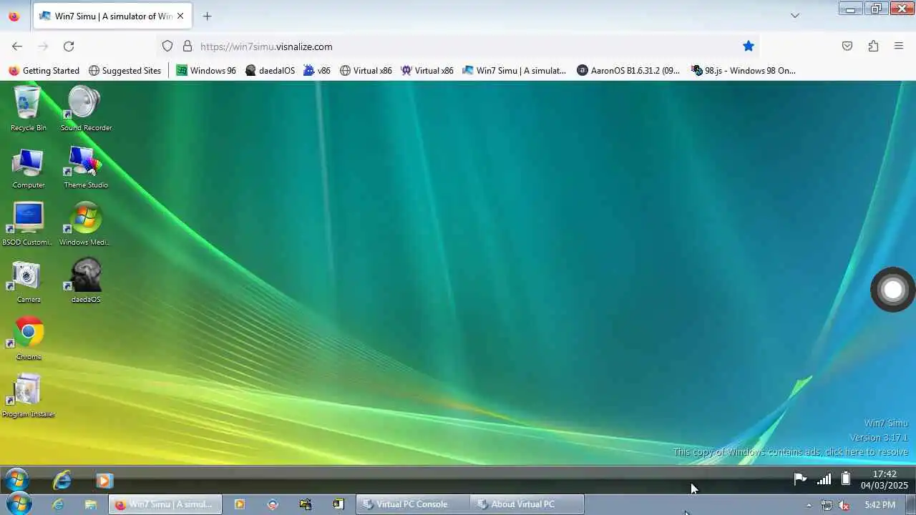Switch to the About Virtual PC window
Image resolution: width=916 pixels, height=515 pixels.
coord(527,504)
